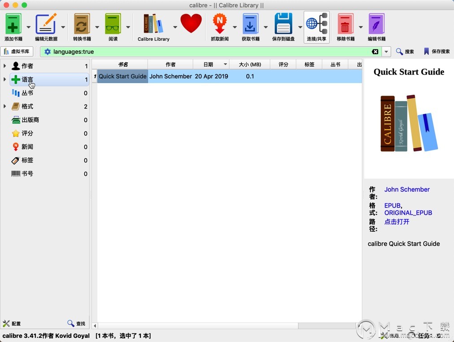Viewport: 454px width, 342px height.
Task: Open the search history dropdown
Action: pos(386,52)
